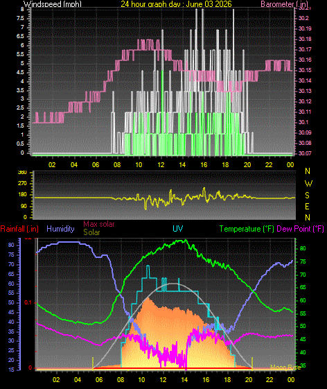Click '30.2' on the barometer scale
Image resolution: width=327 pixels, height=389 pixels.
(303, 18)
